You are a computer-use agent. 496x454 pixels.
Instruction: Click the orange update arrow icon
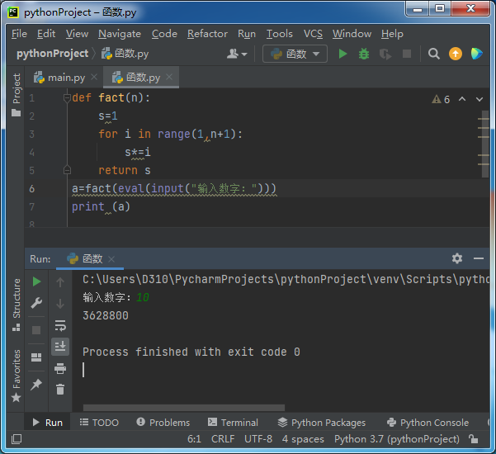click(456, 54)
